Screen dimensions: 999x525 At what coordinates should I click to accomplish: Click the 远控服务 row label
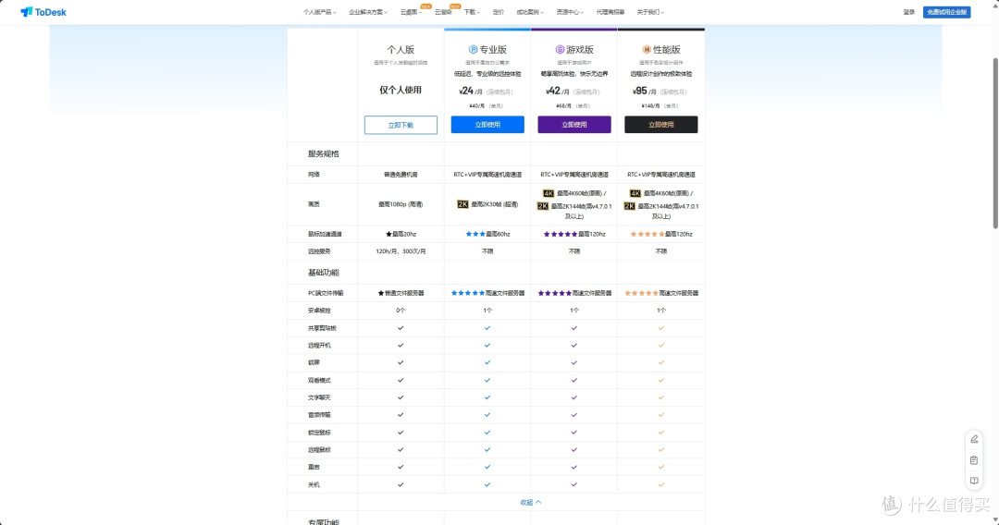[x=319, y=251]
